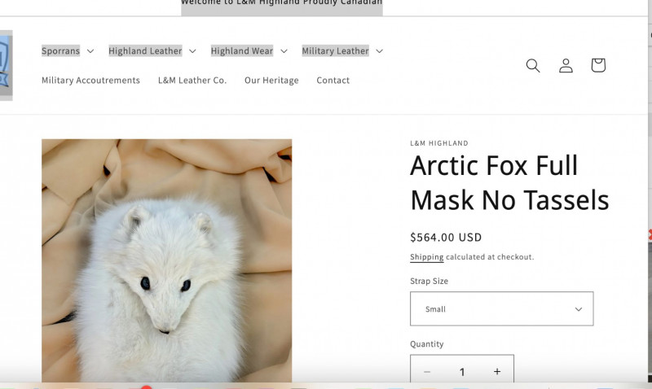Open the site search magnifier icon
The height and width of the screenshot is (389, 652).
click(x=533, y=66)
